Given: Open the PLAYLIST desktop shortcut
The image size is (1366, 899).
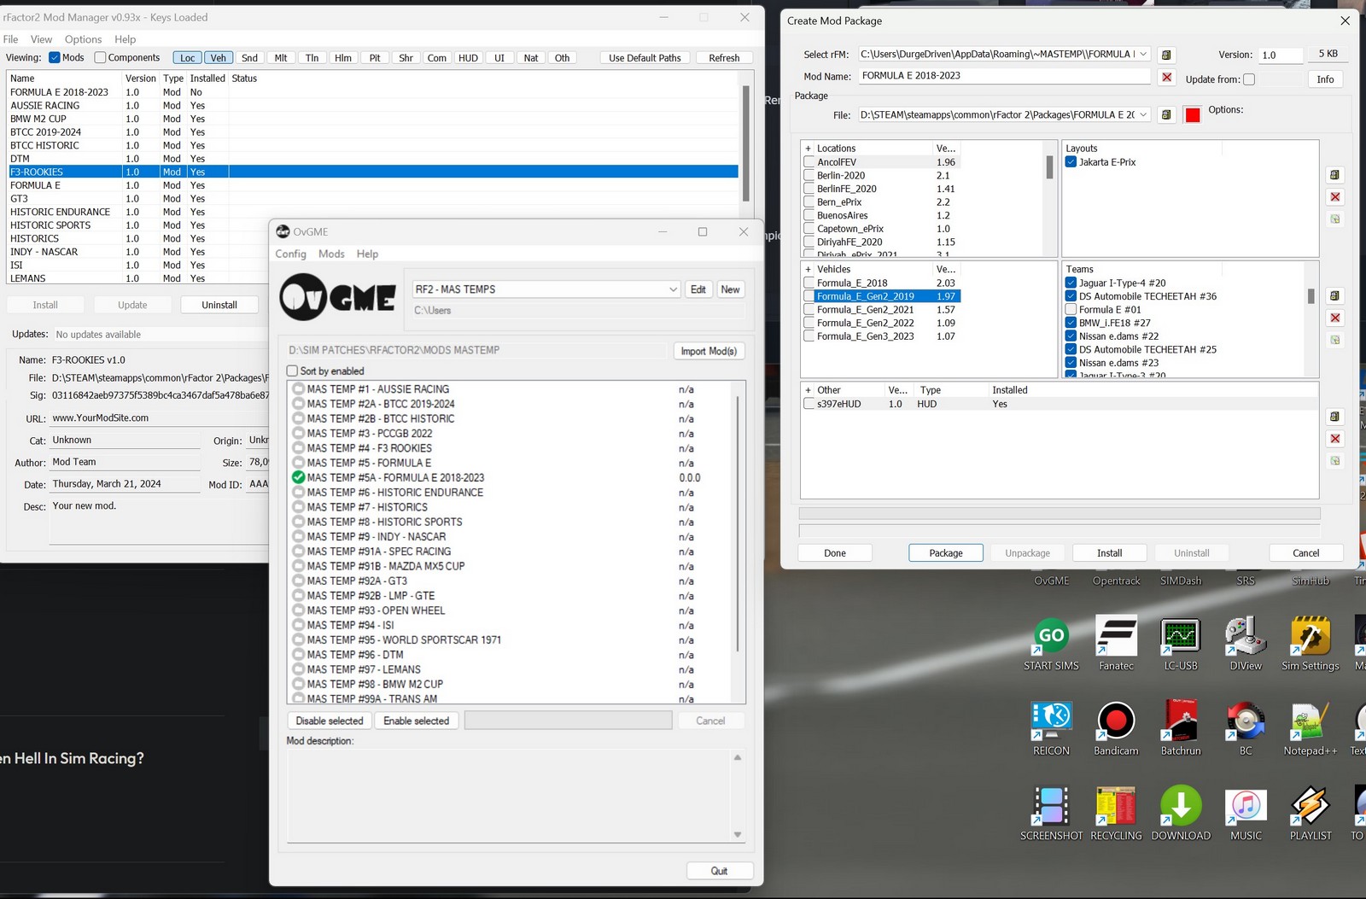Looking at the screenshot, I should [x=1311, y=813].
